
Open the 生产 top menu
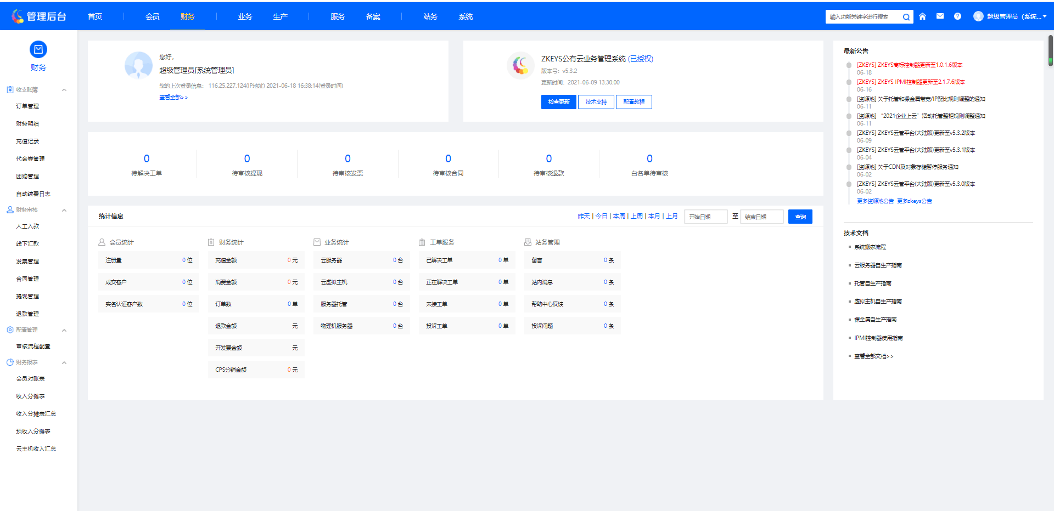coord(280,16)
